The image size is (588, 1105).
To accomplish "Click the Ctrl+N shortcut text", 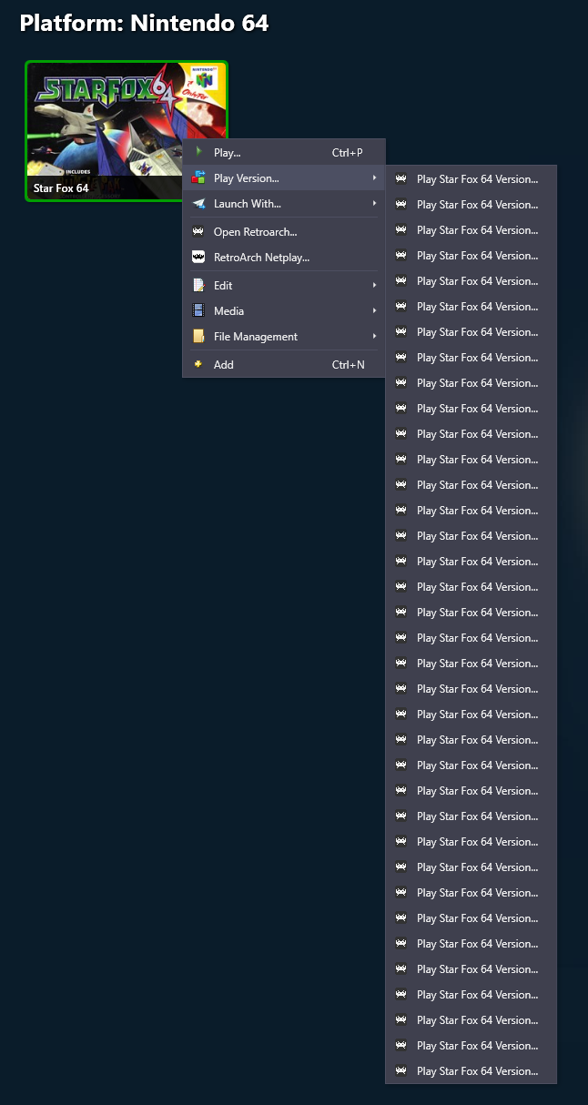I will 349,365.
